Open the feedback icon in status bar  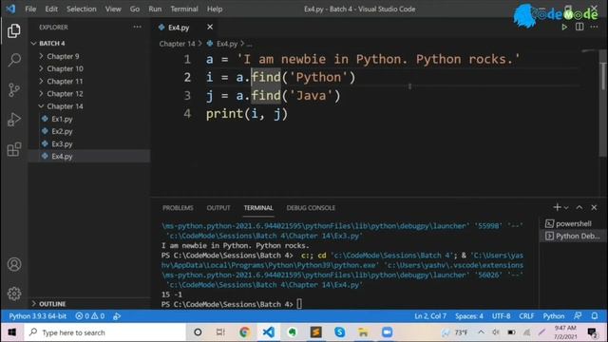click(578, 316)
